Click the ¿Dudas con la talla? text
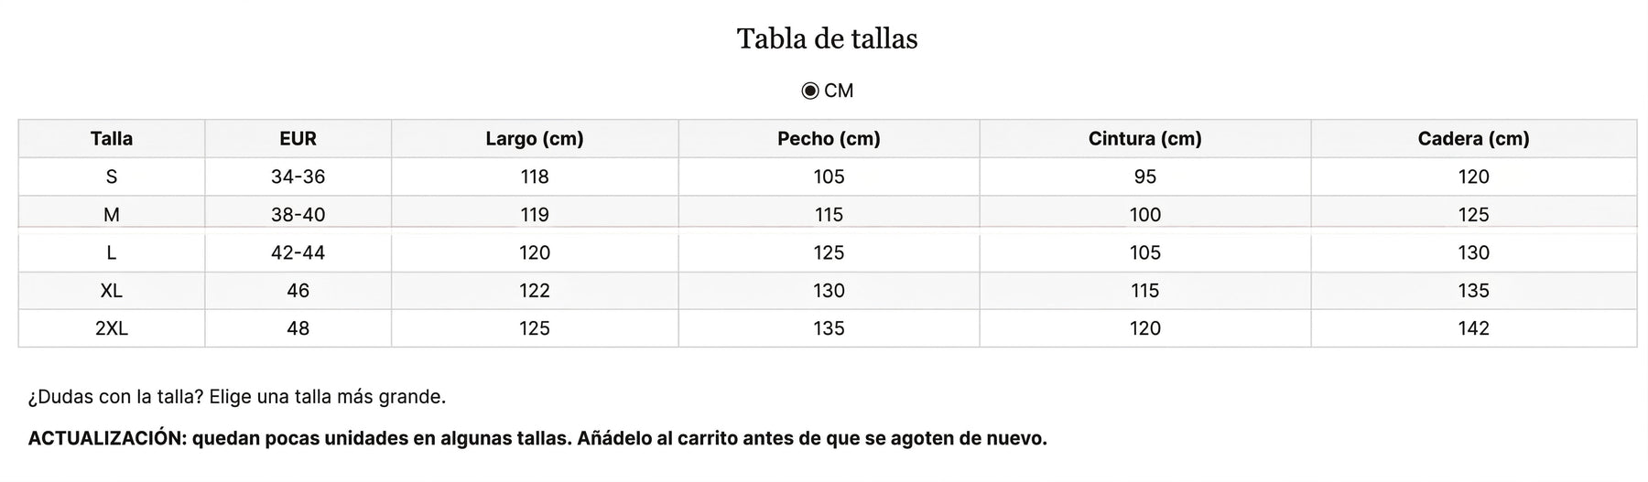 pyautogui.click(x=115, y=397)
